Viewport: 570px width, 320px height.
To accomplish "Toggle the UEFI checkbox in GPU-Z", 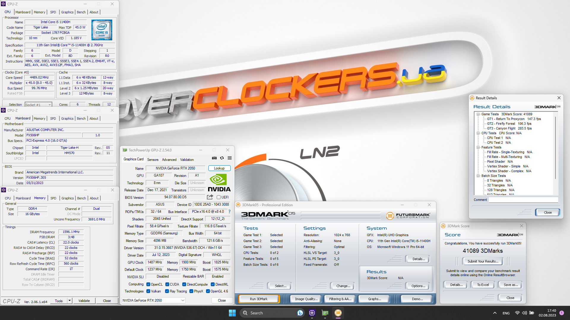I will (218, 197).
